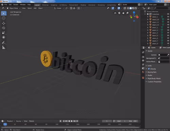Open the Active Tool properties tab
Viewport: 170px width, 131px height.
pos(143,52)
